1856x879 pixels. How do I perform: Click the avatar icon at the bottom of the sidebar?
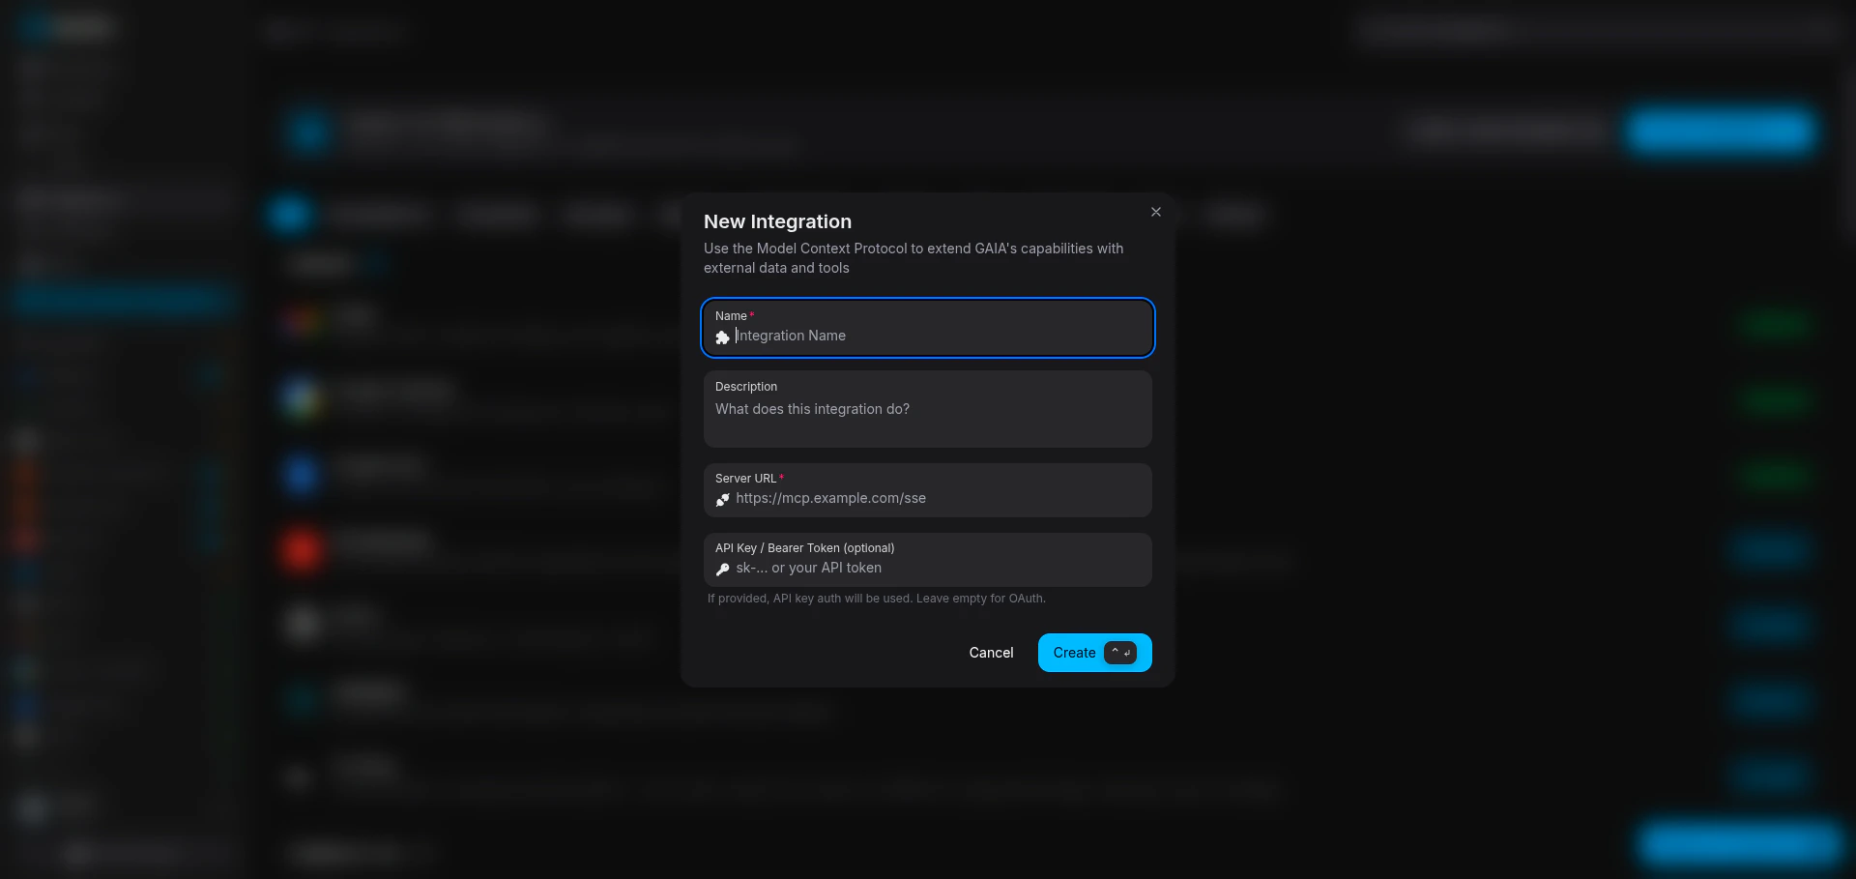(34, 808)
